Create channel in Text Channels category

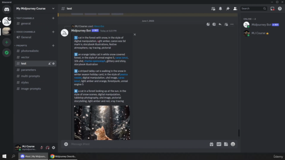pos(53,18)
